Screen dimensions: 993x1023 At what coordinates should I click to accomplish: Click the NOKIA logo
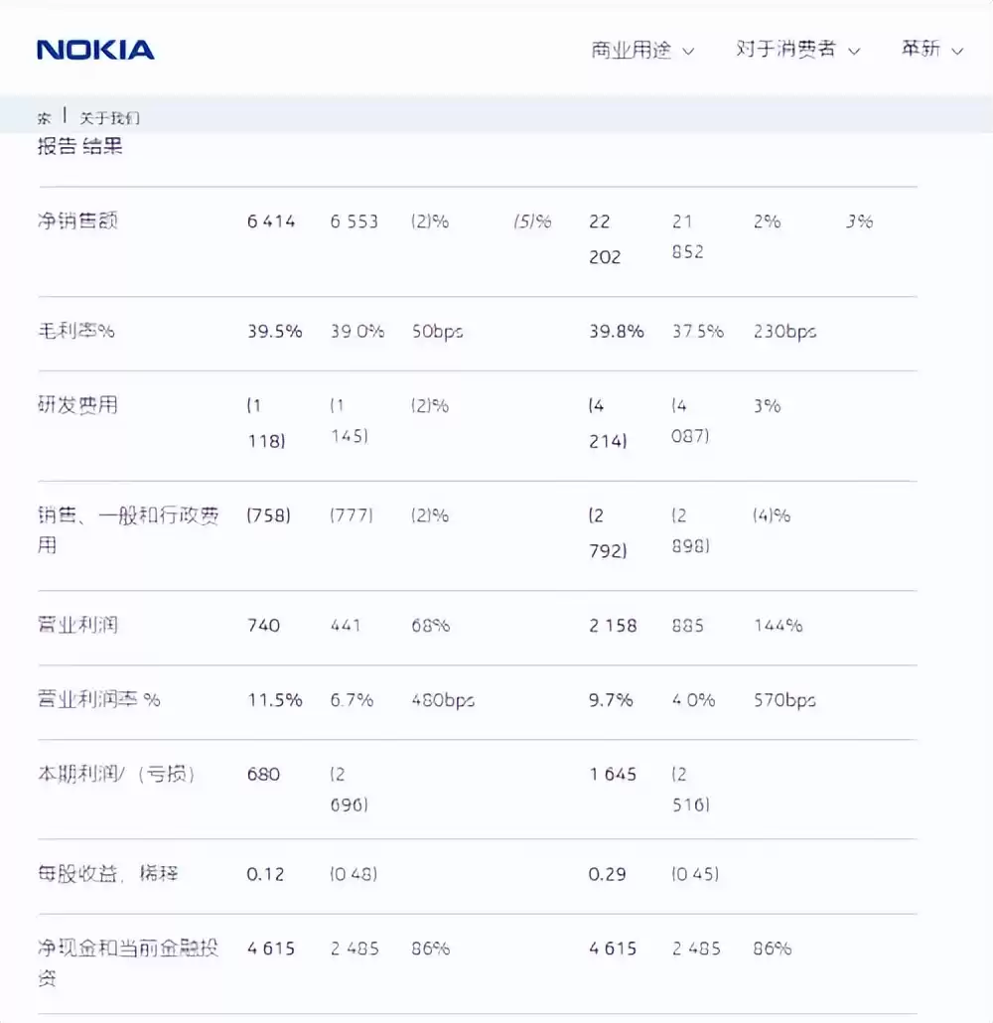pyautogui.click(x=94, y=50)
